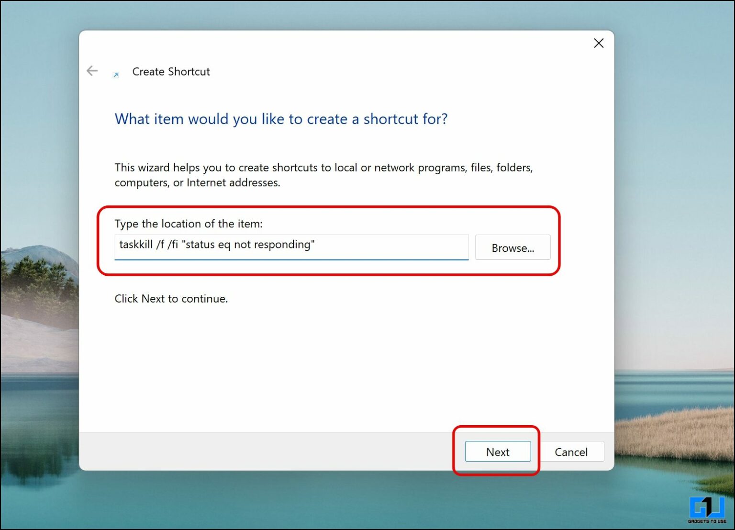The width and height of the screenshot is (735, 530).
Task: Click the item location text box
Action: (291, 246)
